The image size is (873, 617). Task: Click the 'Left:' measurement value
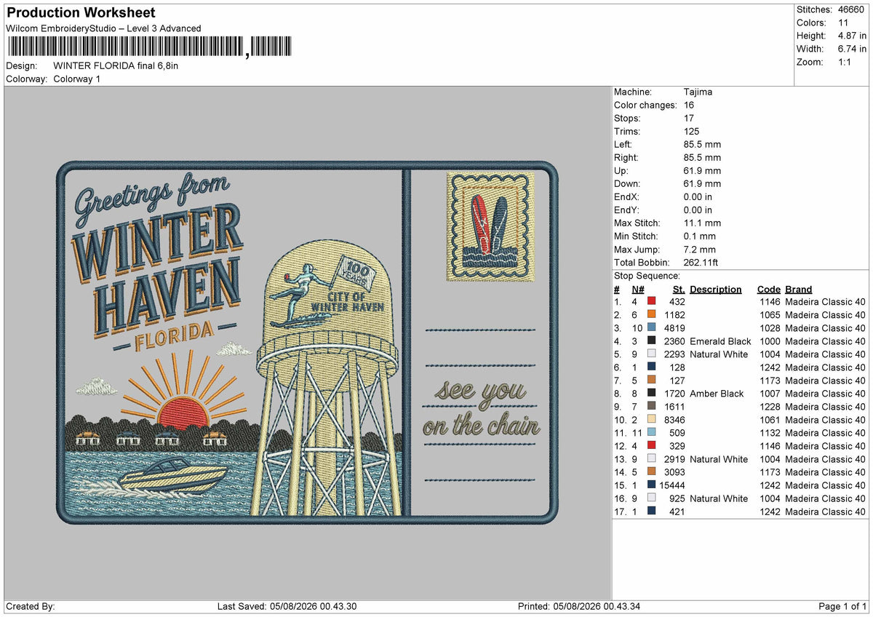703,144
